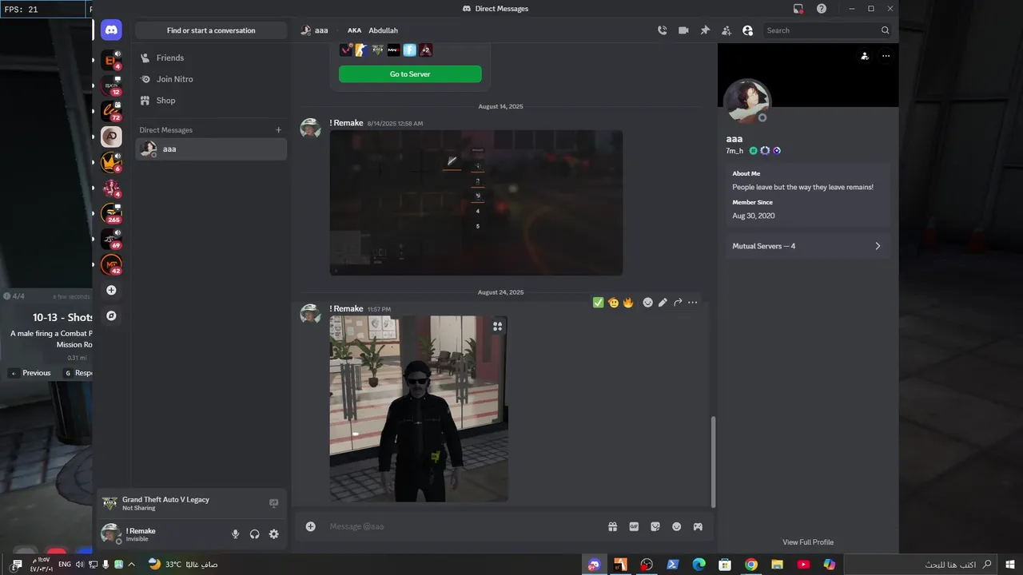
Task: Create a new DM with plus
Action: pyautogui.click(x=278, y=130)
